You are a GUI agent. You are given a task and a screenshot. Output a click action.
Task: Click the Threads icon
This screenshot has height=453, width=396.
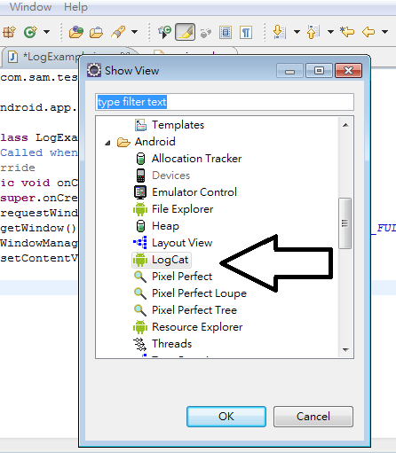140,344
